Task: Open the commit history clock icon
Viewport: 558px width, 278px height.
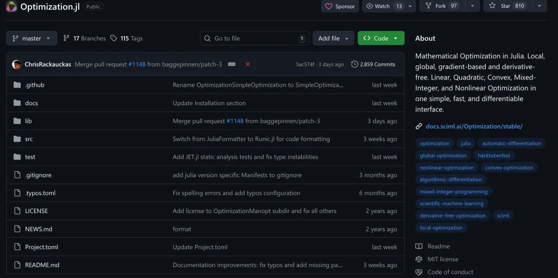Action: (x=354, y=64)
